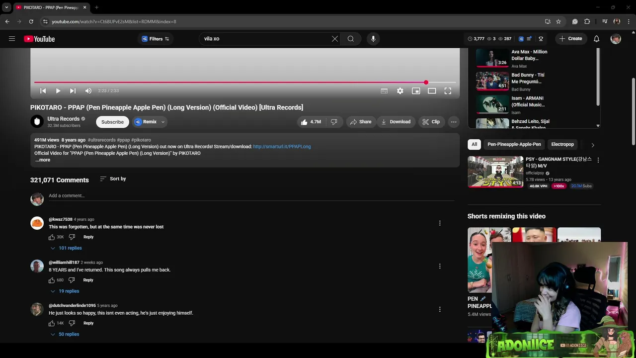Select the All filter chip
Screen dimensions: 636x358
point(474,144)
